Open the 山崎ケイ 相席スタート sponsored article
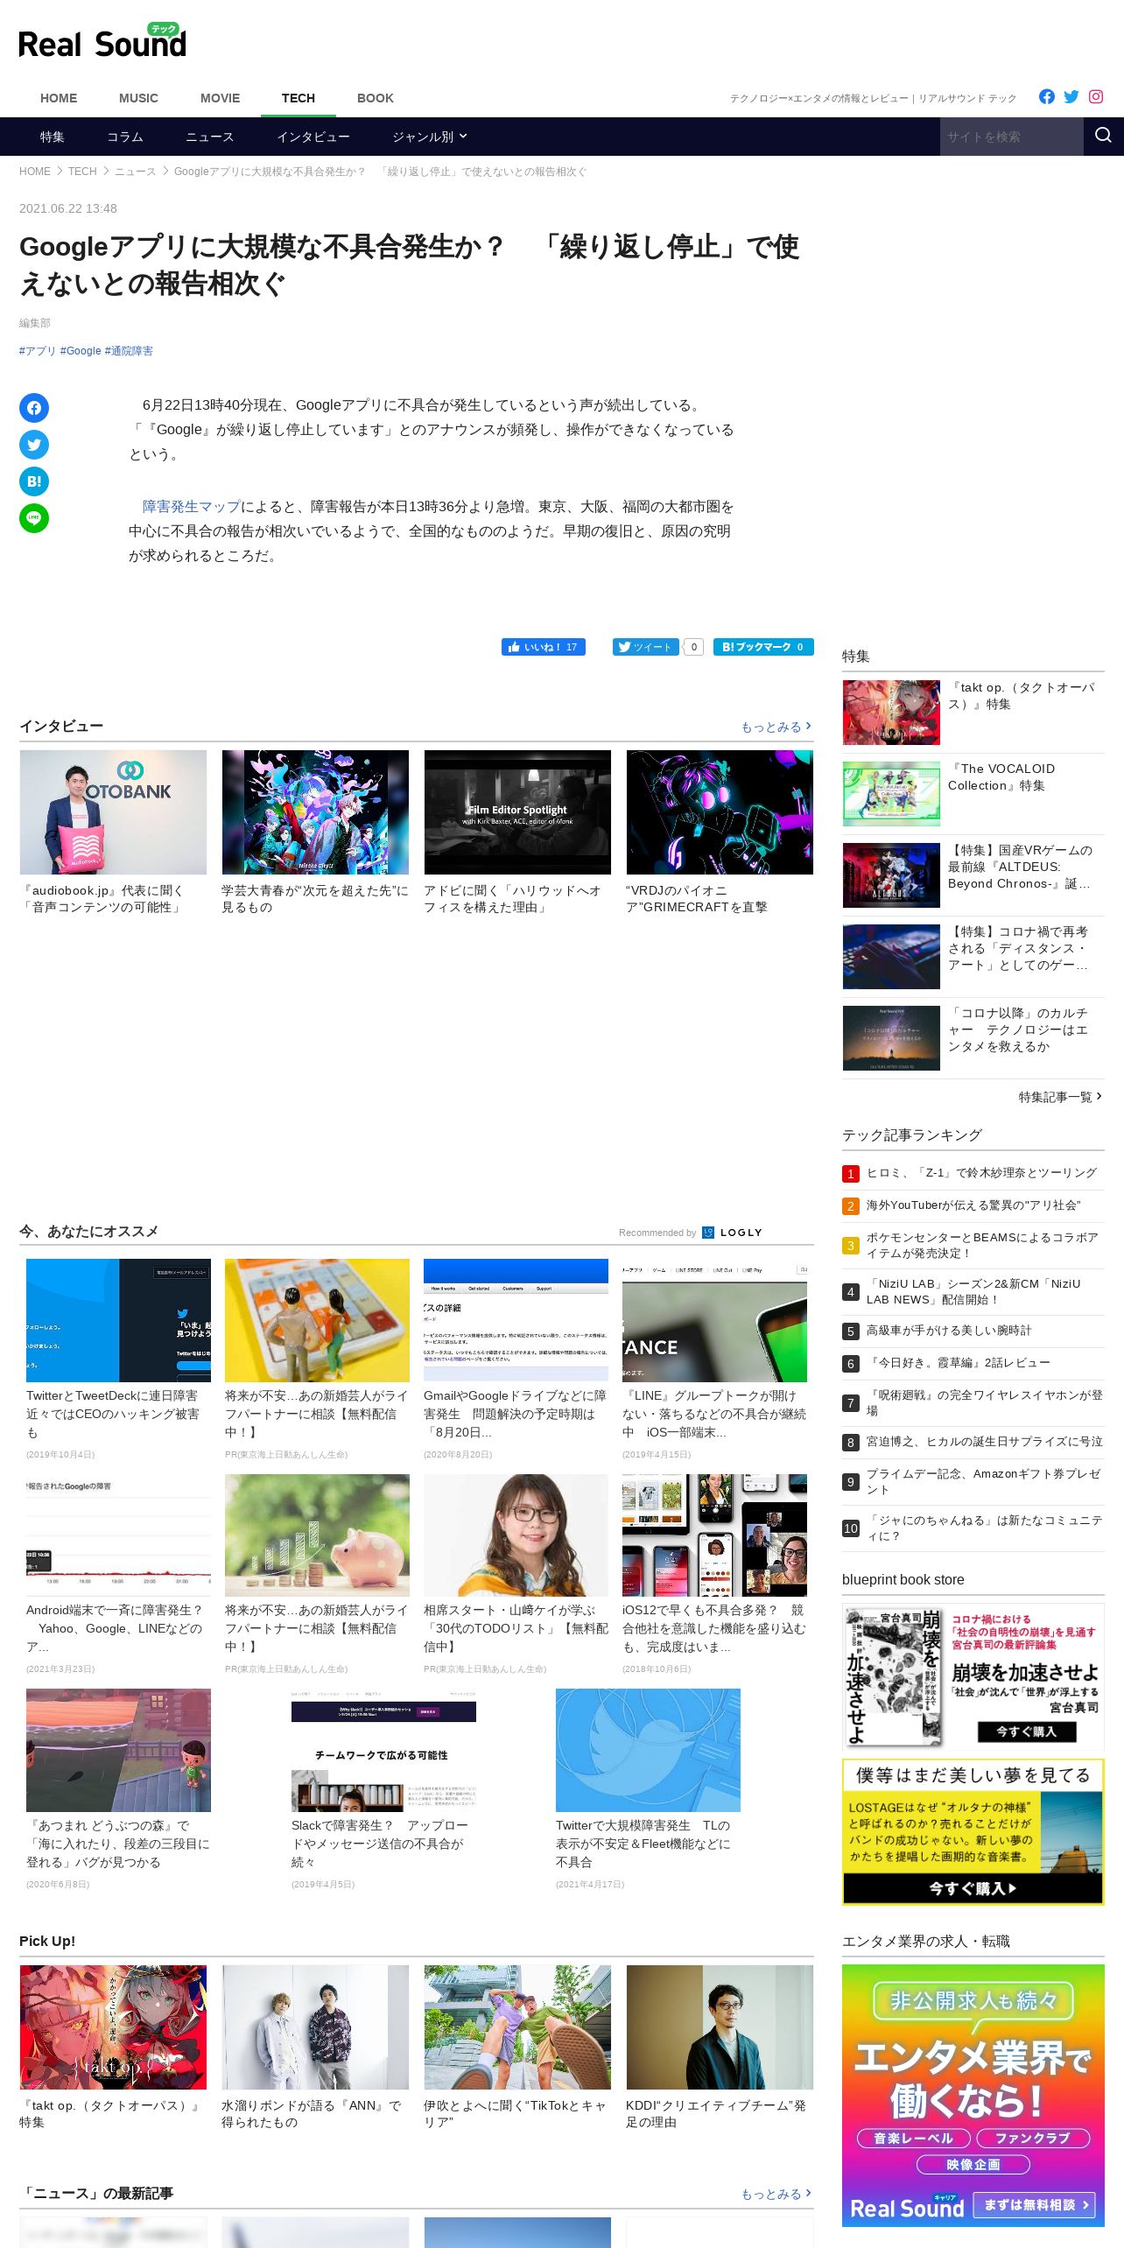Image resolution: width=1124 pixels, height=2248 pixels. pos(516,1574)
